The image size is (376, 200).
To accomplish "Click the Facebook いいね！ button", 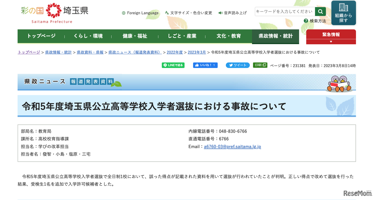I will (205, 65).
